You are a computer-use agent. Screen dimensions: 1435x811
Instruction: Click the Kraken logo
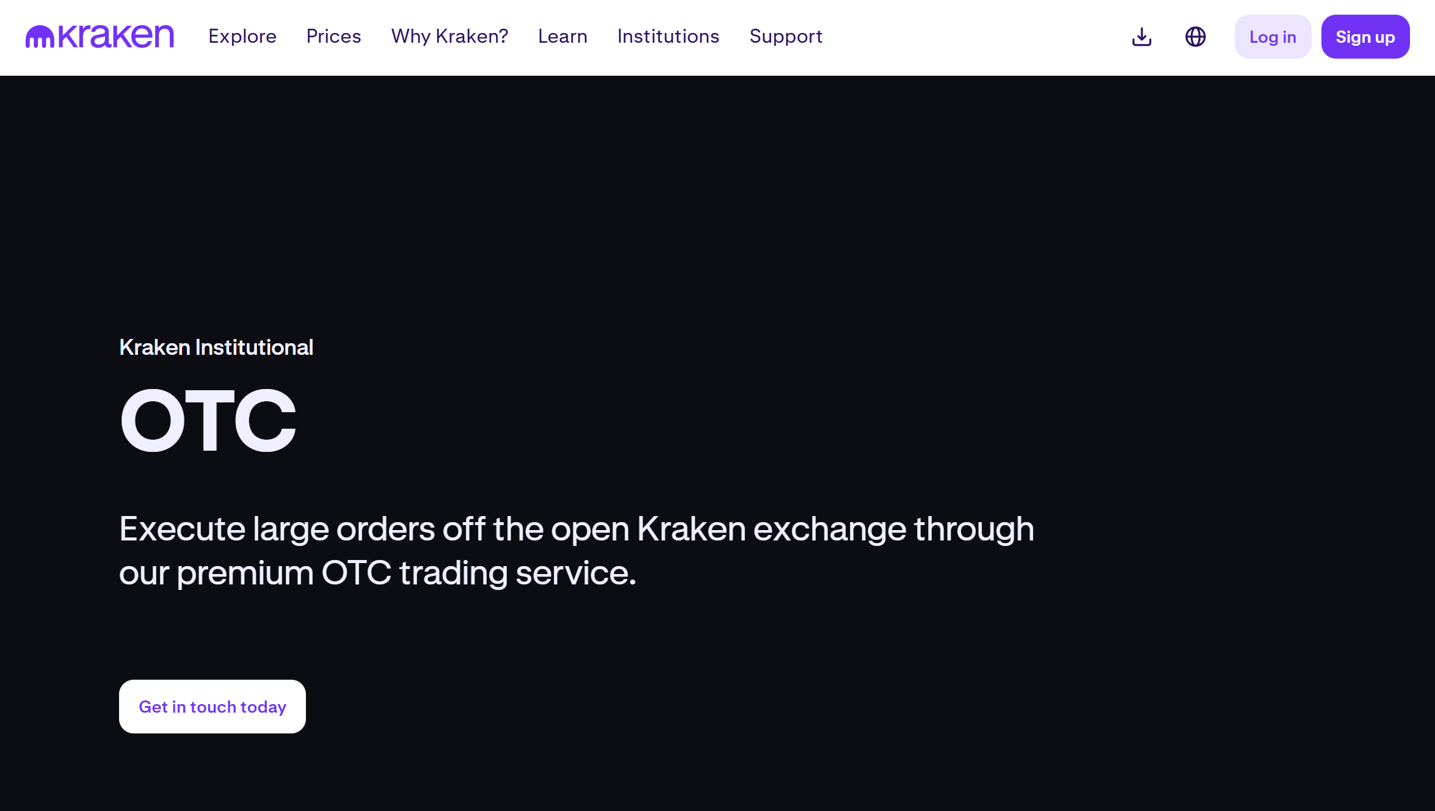coord(99,37)
